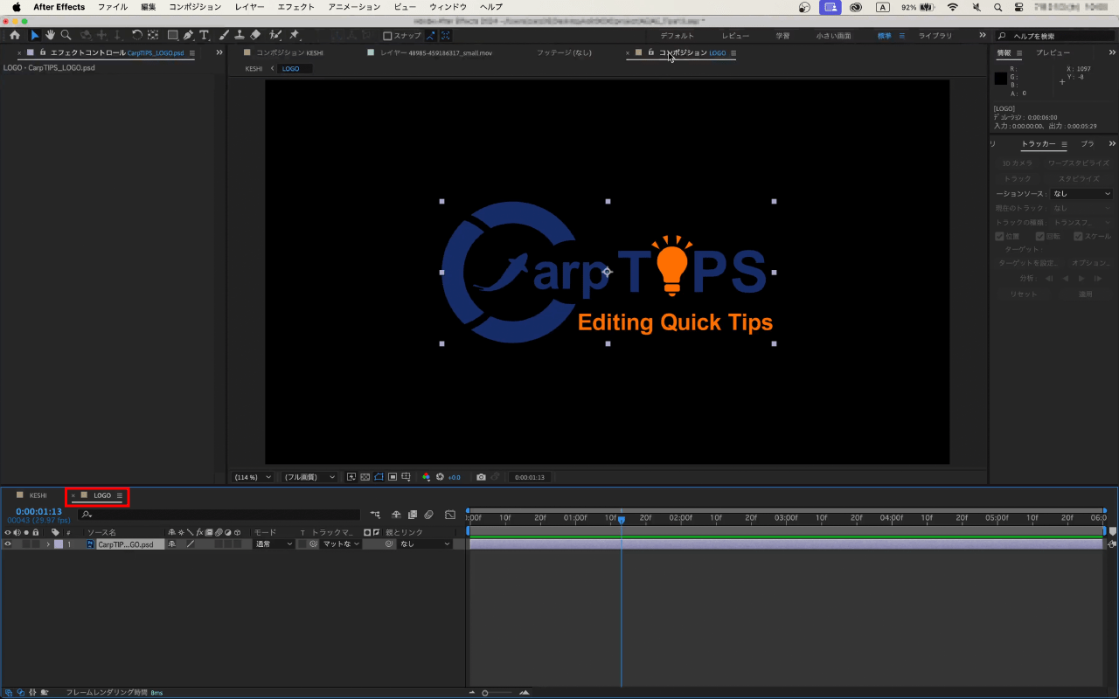The image size is (1119, 699).
Task: Select the Brush tool
Action: pyautogui.click(x=224, y=36)
